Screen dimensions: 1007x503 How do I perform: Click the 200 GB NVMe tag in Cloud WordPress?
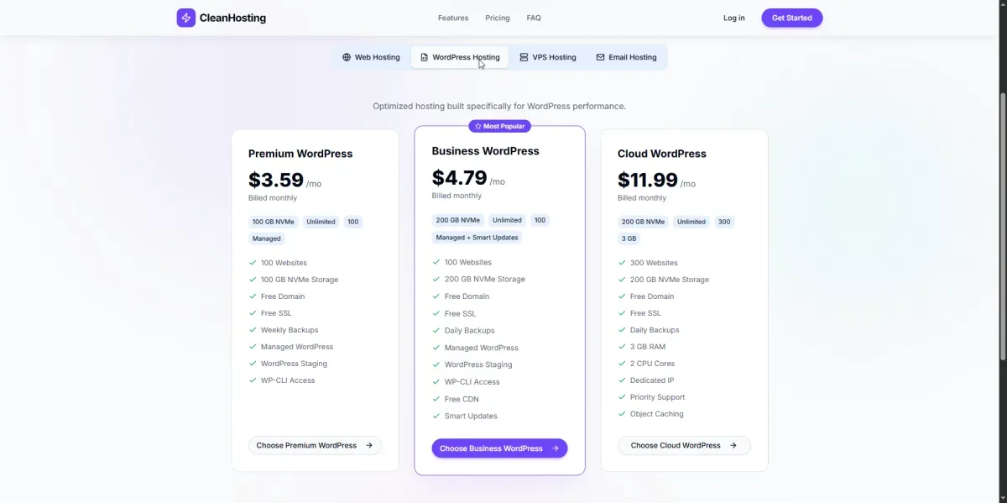(643, 222)
